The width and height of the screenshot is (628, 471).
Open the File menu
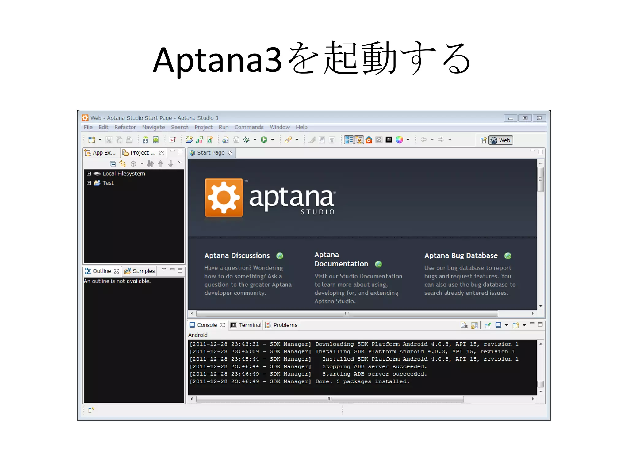point(88,127)
